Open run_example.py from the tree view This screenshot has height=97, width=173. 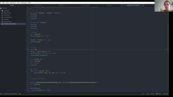(x=8, y=17)
